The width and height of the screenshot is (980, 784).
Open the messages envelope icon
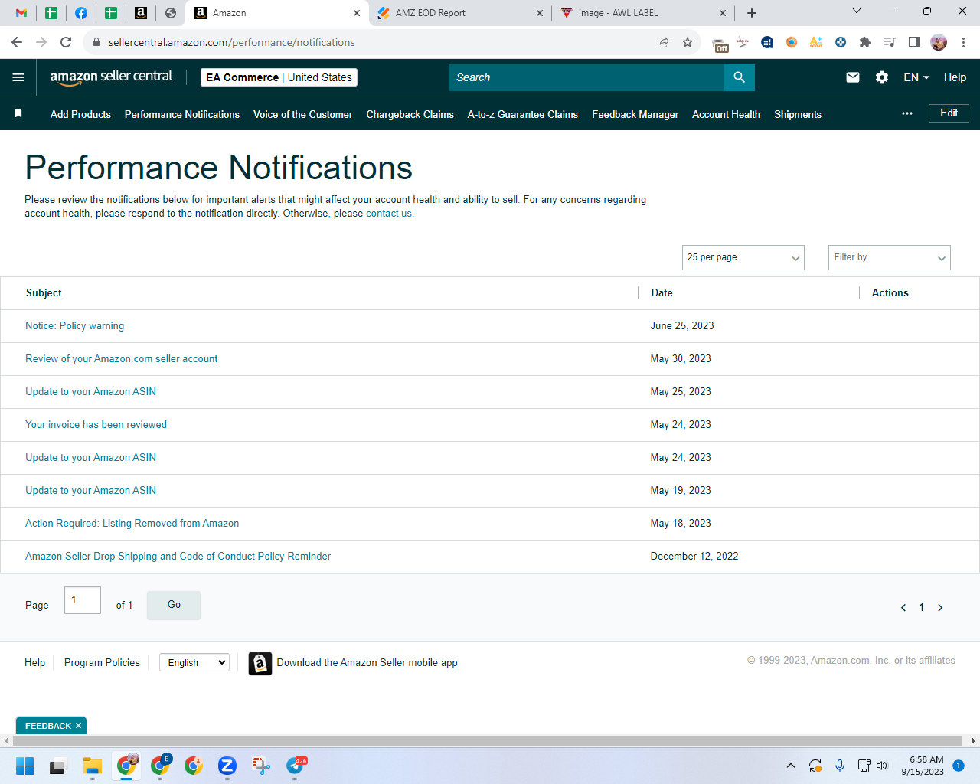[853, 77]
